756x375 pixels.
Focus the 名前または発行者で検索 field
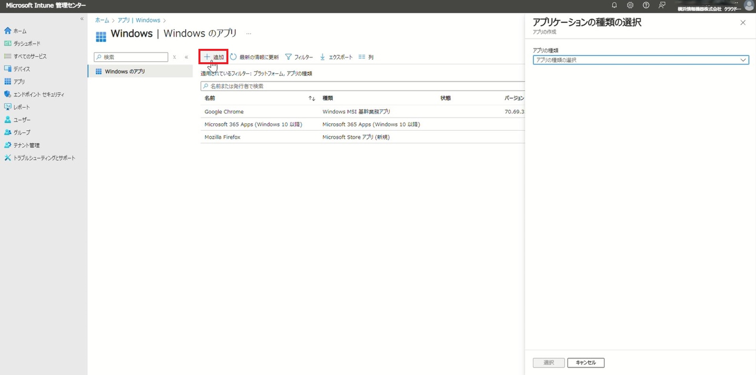pyautogui.click(x=363, y=86)
